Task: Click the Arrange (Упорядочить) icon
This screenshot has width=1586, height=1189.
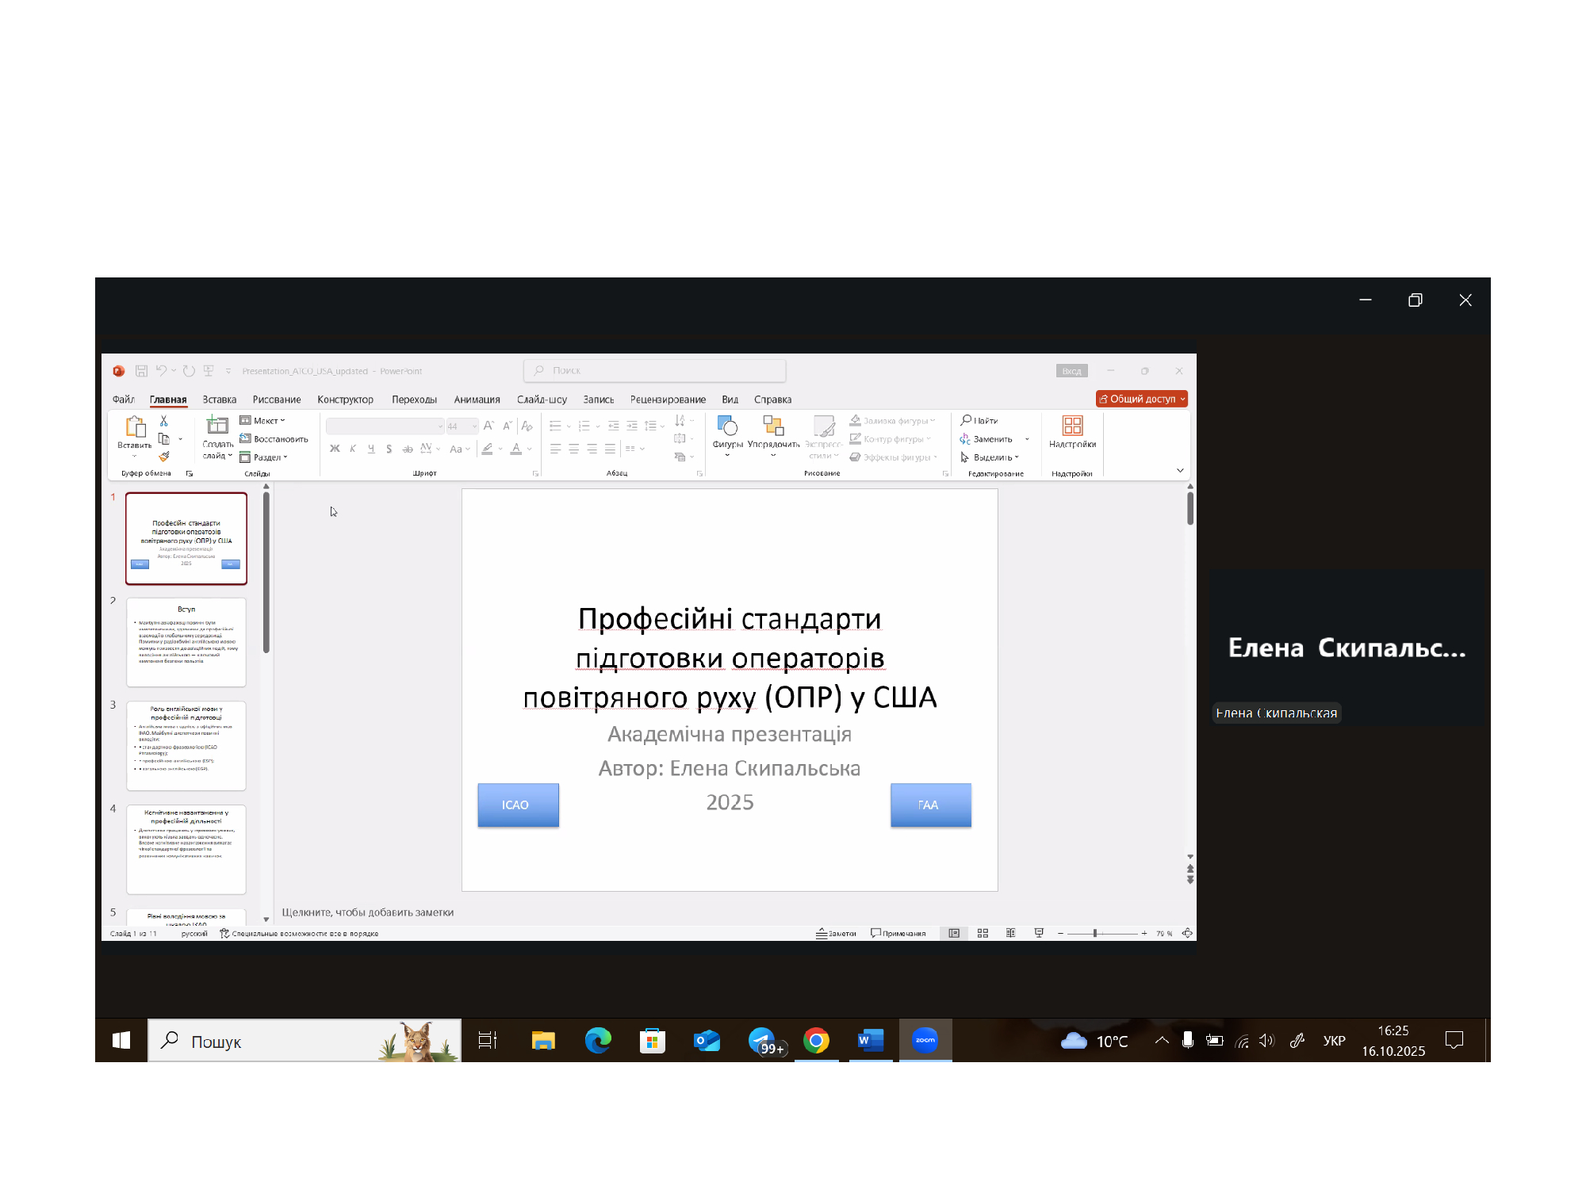Action: tap(773, 426)
